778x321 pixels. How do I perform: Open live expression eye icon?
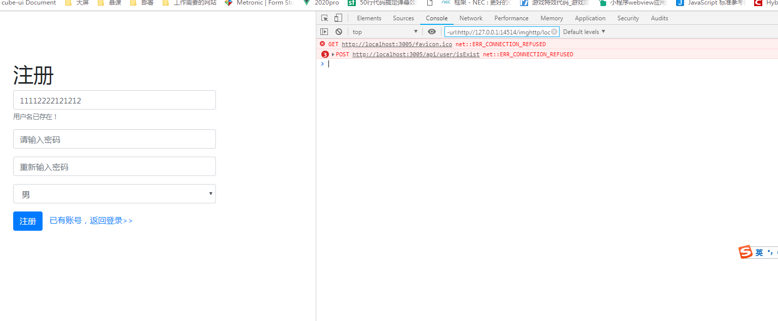[x=432, y=31]
